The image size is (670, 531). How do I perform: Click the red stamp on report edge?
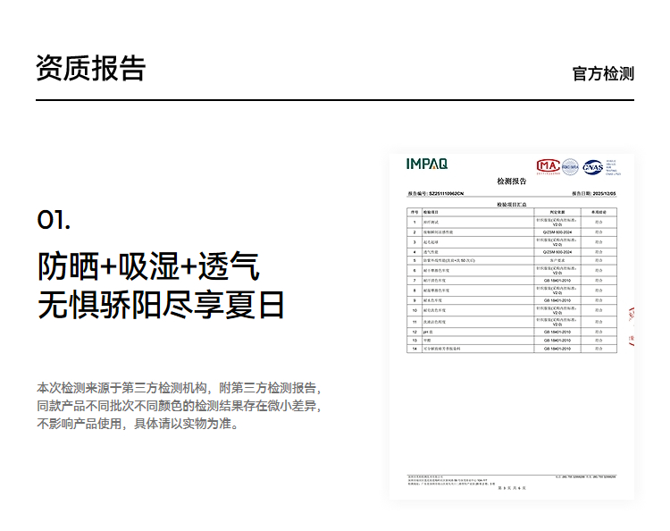click(x=631, y=326)
